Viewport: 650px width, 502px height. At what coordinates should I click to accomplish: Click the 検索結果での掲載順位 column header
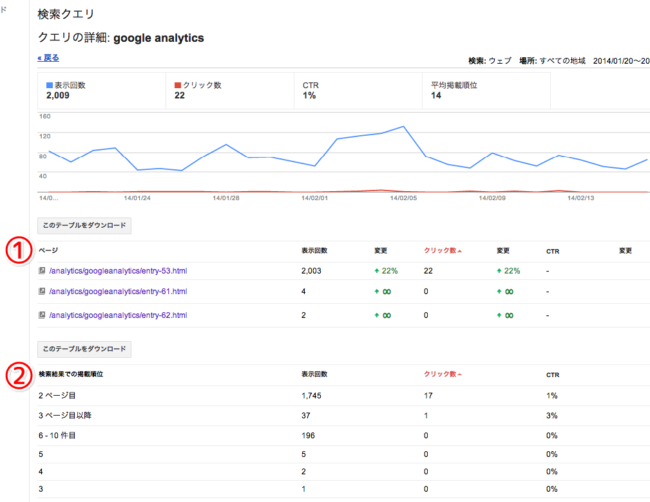[x=71, y=374]
